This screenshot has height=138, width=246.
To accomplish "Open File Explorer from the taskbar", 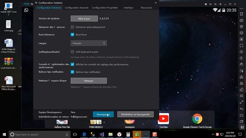I will pos(110,135).
